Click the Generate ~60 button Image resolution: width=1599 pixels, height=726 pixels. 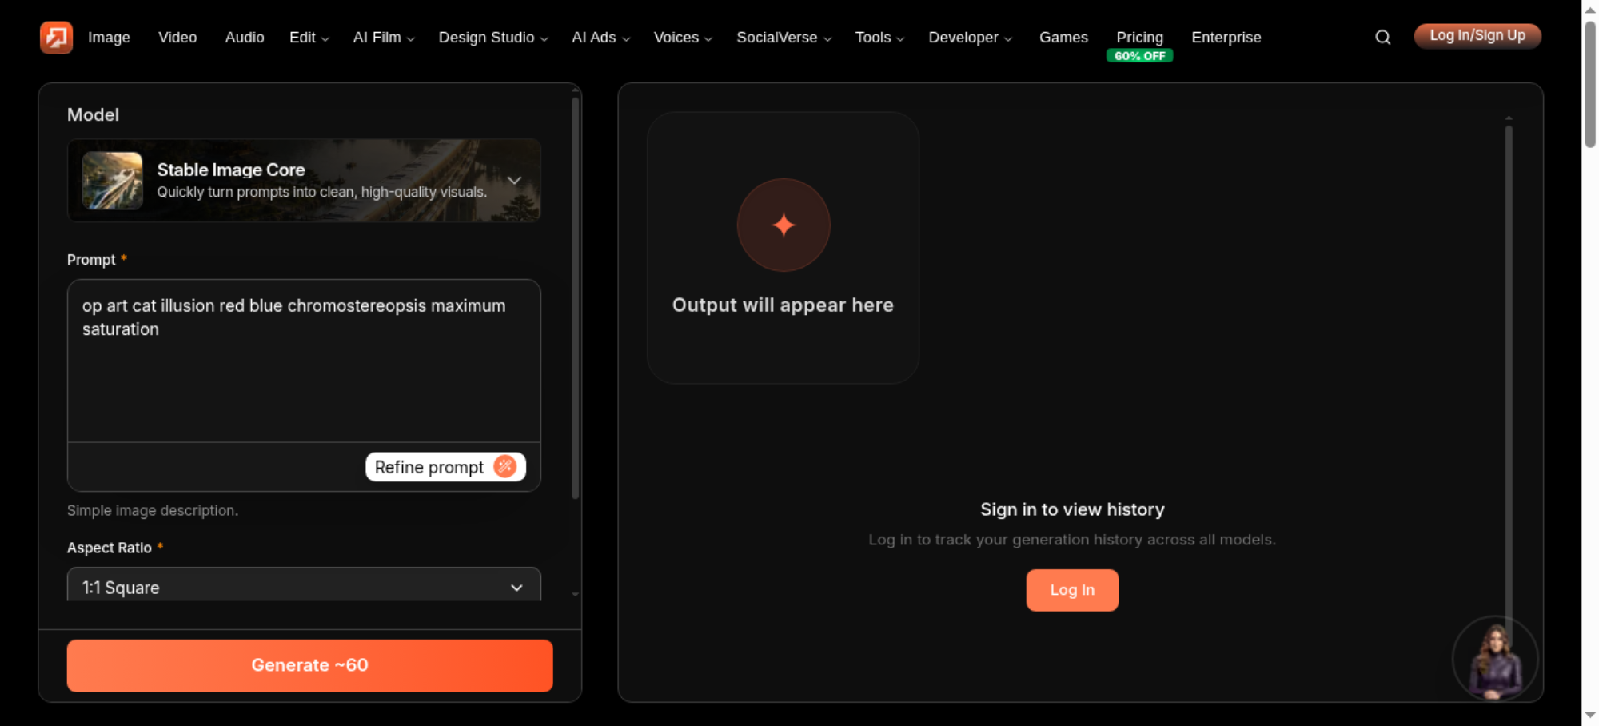[x=309, y=665]
